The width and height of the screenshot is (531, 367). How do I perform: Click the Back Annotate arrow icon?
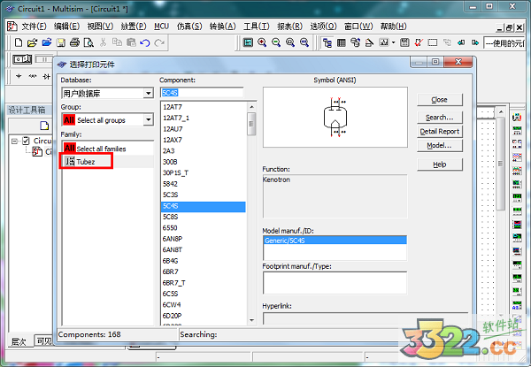461,42
